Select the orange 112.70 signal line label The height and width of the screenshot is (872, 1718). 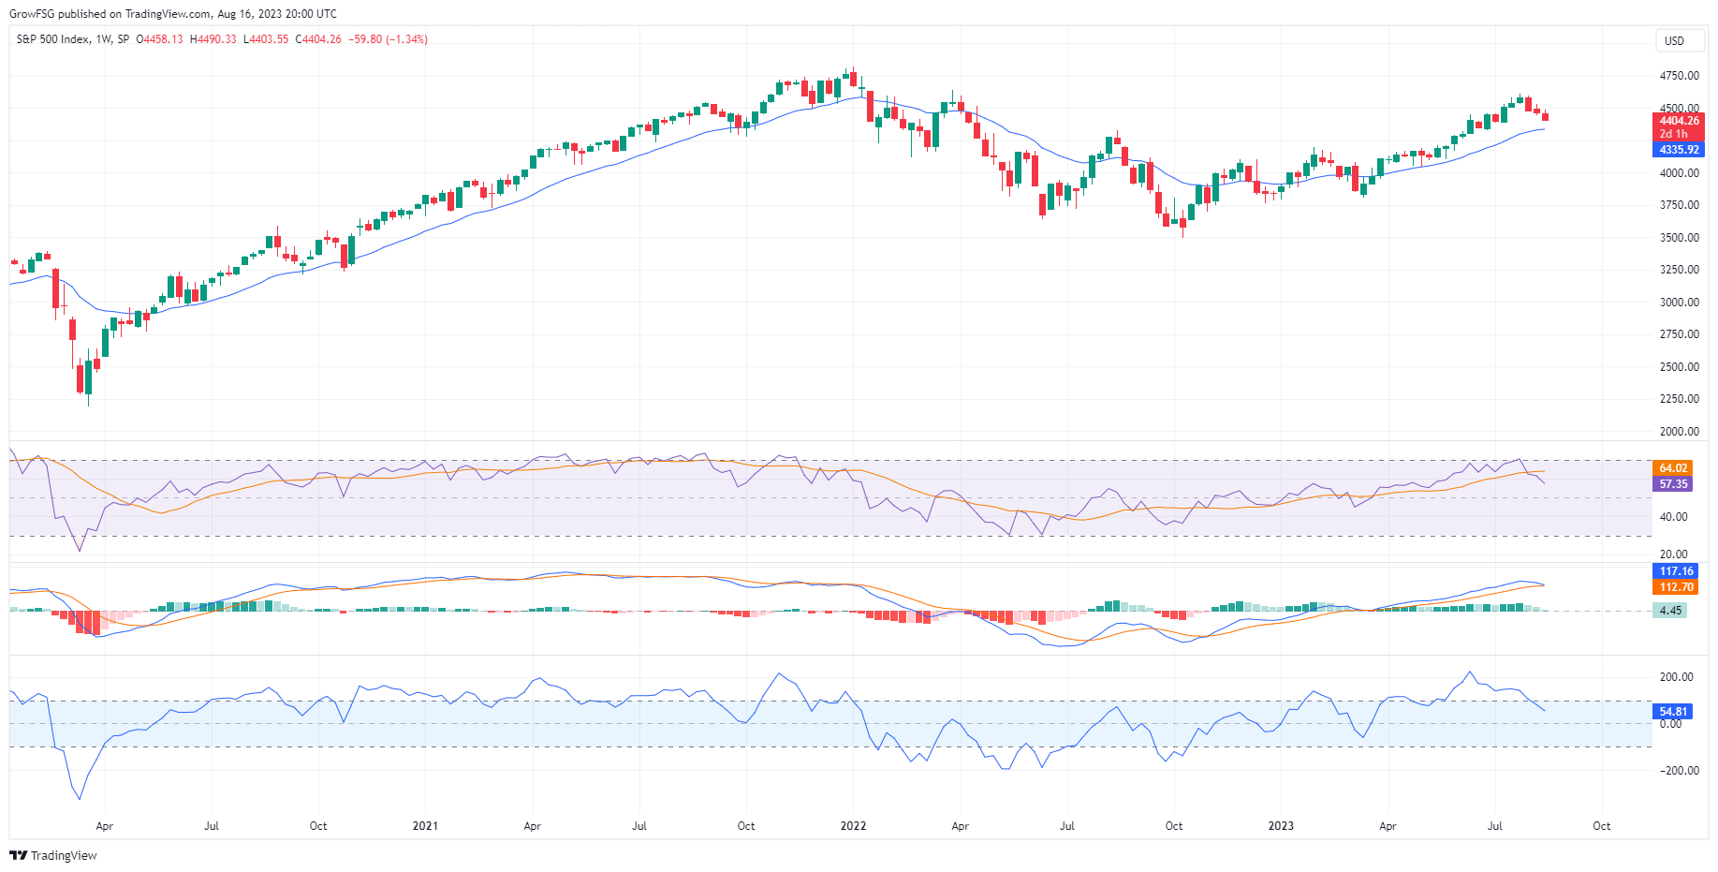1676,587
